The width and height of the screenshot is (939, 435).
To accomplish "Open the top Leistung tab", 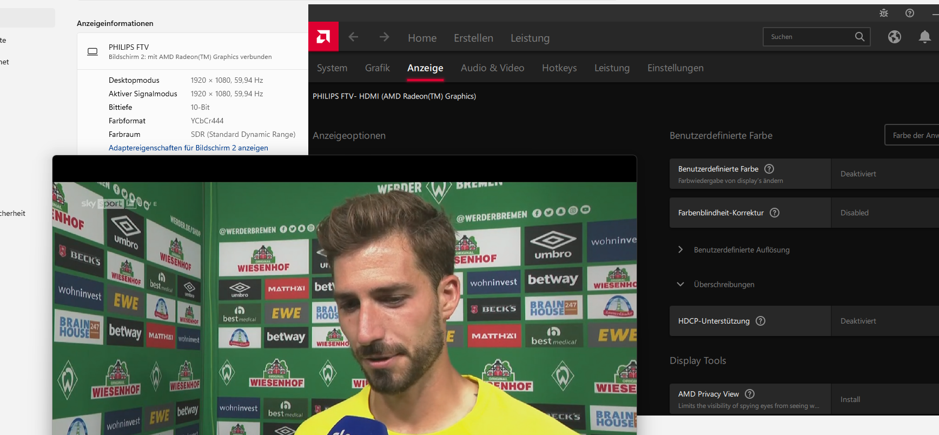I will [530, 38].
